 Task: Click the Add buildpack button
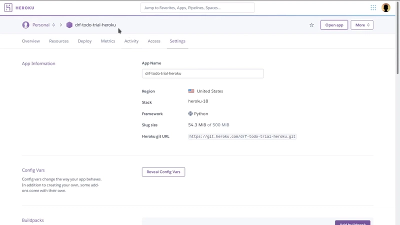[352, 223]
